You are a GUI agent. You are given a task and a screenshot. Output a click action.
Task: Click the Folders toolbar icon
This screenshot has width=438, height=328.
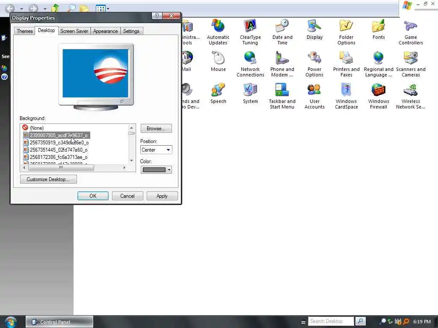pos(85,9)
